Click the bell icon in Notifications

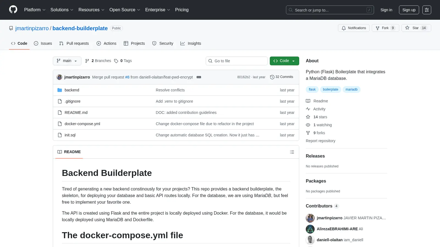click(x=344, y=28)
